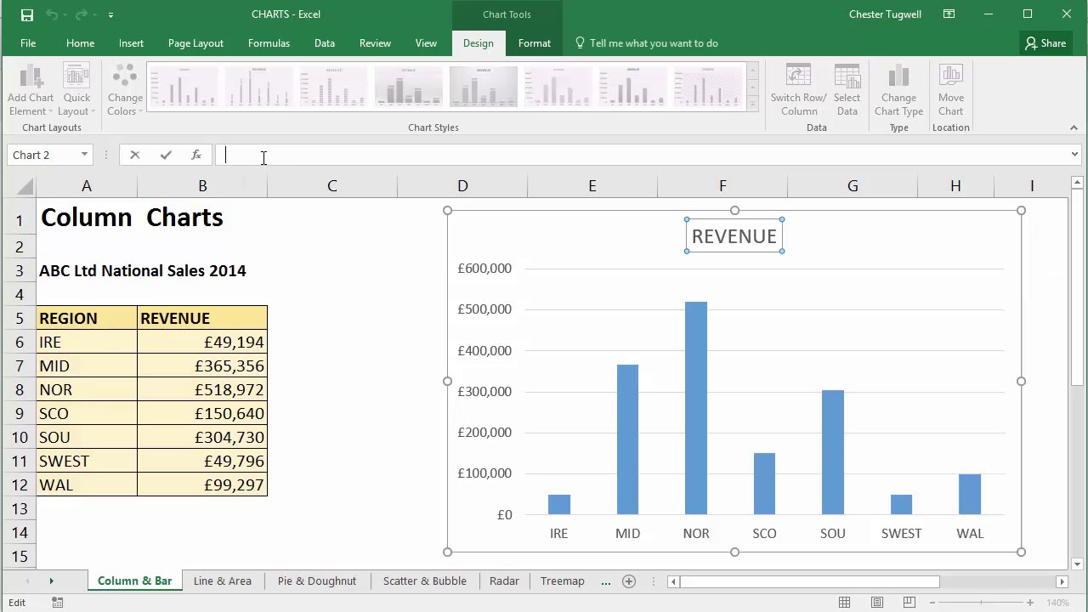Click Change Chart Type icon
Image resolution: width=1088 pixels, height=612 pixels.
pos(898,90)
